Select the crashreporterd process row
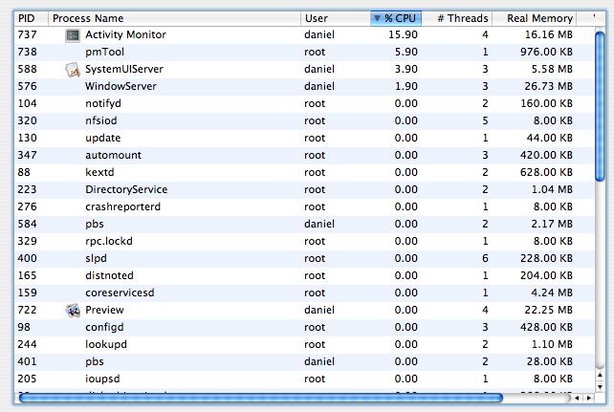Screen dimensions: 614x412 304,207
